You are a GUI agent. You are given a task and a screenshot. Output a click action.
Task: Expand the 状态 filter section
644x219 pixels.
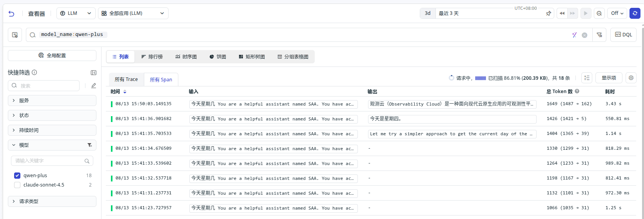tap(52, 115)
